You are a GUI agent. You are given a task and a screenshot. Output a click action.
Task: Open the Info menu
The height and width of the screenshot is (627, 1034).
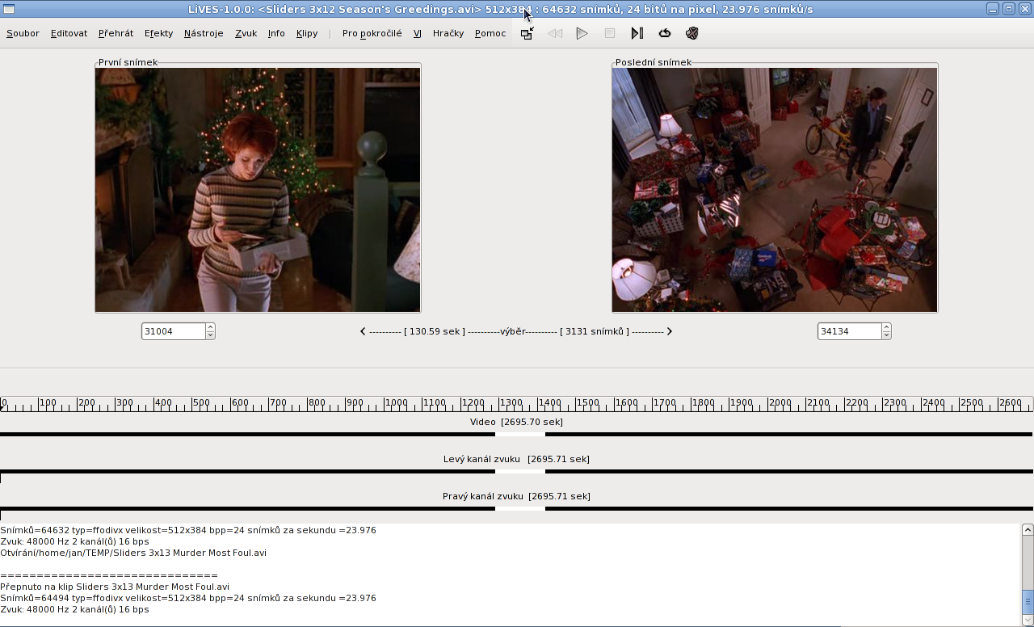tap(276, 33)
